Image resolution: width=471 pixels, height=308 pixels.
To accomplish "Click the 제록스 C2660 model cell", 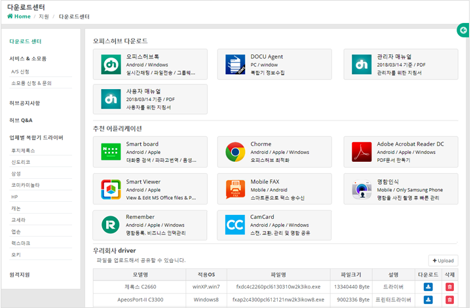I will [140, 286].
